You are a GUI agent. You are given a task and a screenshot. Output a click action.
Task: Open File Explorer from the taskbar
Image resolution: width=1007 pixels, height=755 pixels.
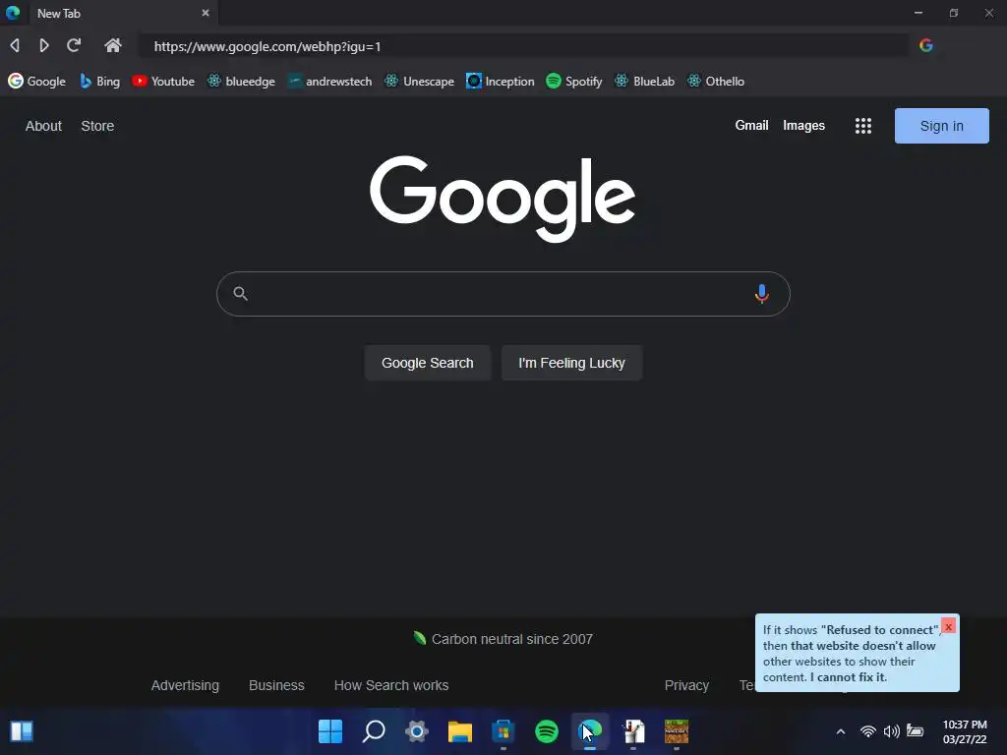[460, 731]
